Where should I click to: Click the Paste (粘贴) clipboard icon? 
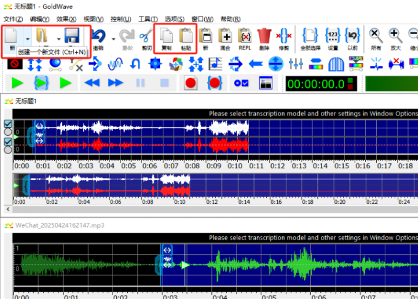186,36
